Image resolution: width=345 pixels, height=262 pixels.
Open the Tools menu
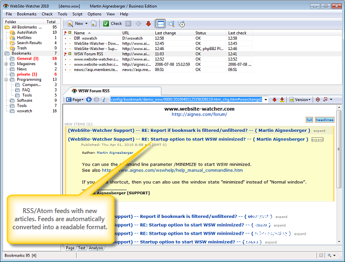(63, 14)
